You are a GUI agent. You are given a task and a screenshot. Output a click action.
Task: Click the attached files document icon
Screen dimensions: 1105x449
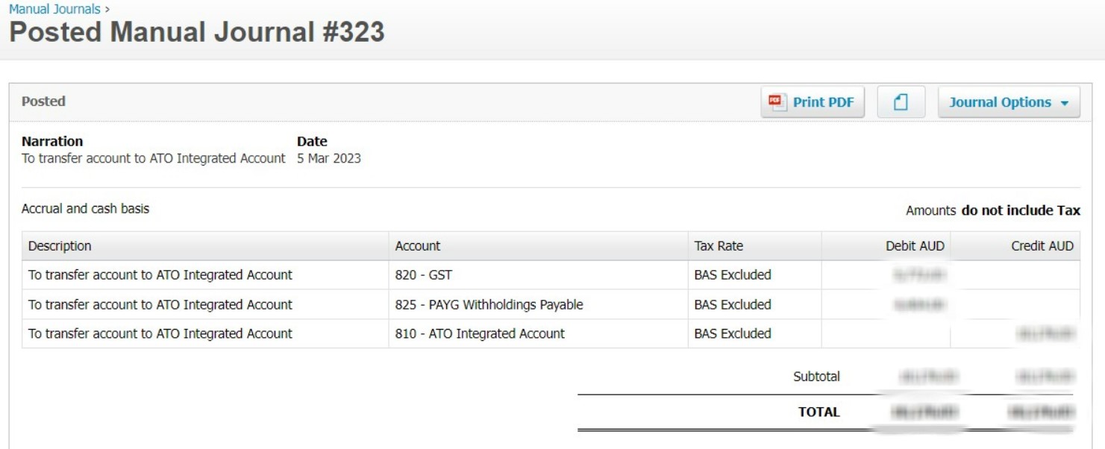pos(901,102)
